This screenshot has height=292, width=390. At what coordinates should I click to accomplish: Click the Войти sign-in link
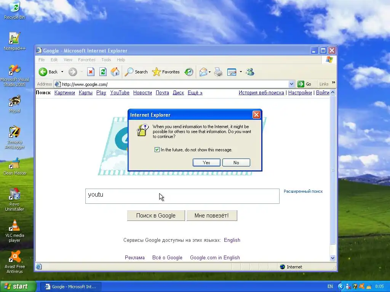coord(323,93)
